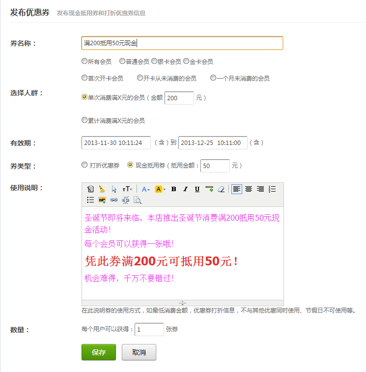366x372 pixels.
Task: Click the insert image icon
Action: tap(102, 200)
